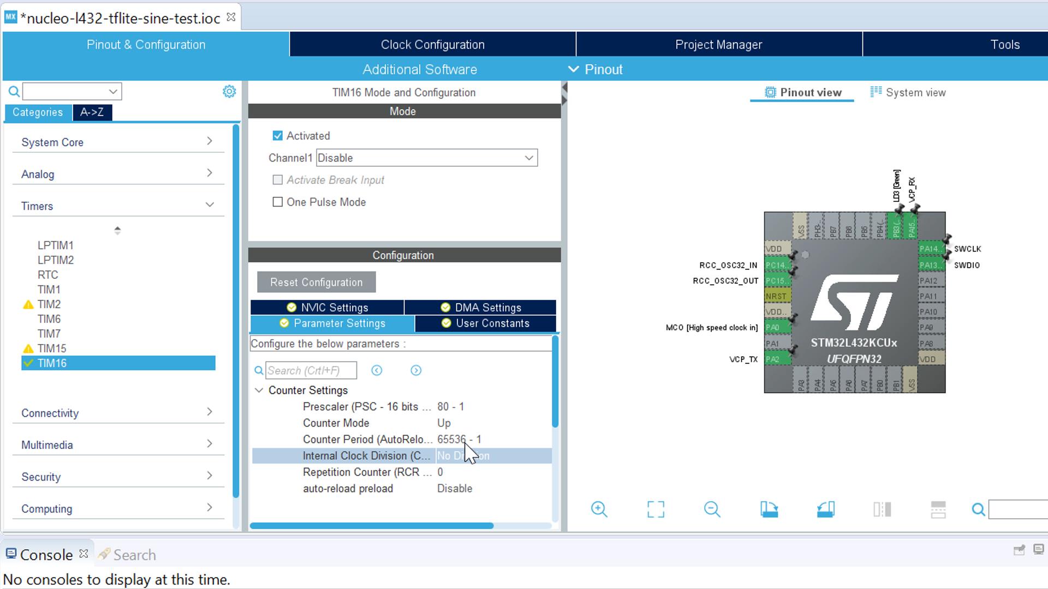Open the Channel1 dropdown
Image resolution: width=1048 pixels, height=589 pixels.
point(427,158)
